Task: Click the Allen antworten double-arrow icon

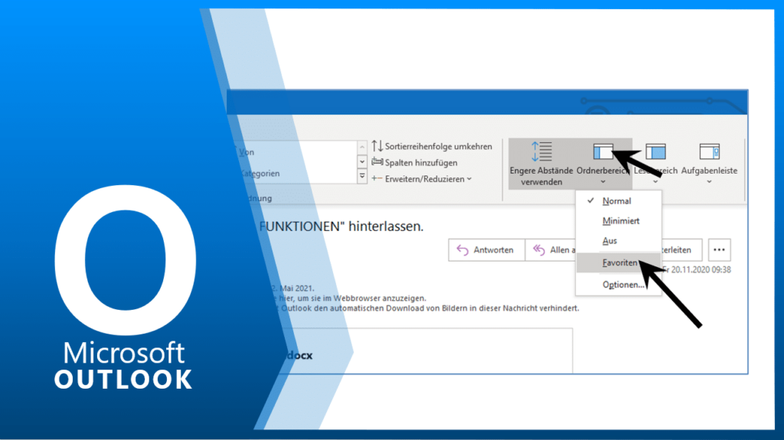Action: [538, 249]
